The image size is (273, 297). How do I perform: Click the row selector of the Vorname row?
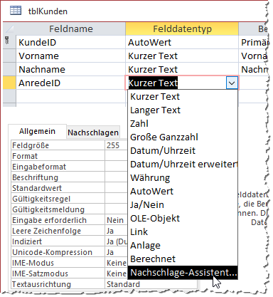click(9, 56)
